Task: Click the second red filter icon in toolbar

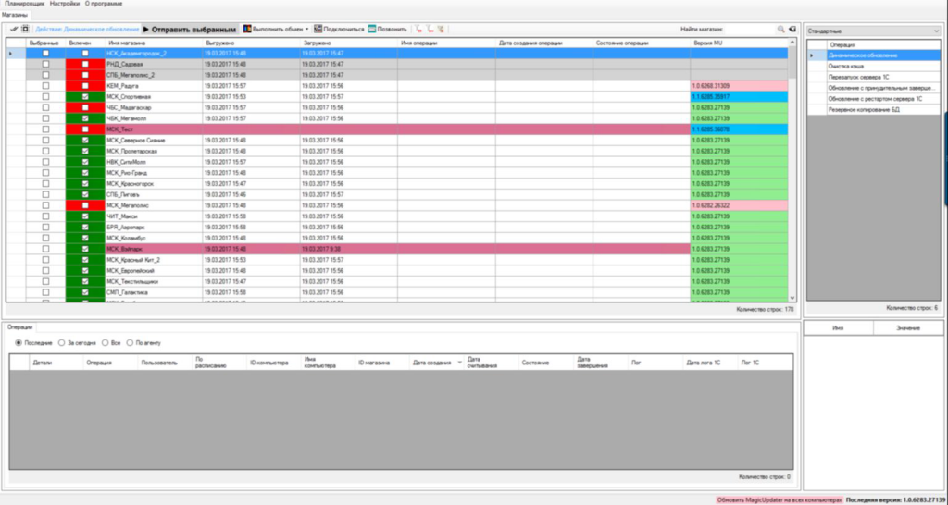Action: point(430,29)
